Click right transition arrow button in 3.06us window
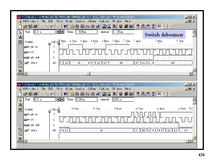Viewport: 214px width, 160px height. pyautogui.click(x=62, y=100)
